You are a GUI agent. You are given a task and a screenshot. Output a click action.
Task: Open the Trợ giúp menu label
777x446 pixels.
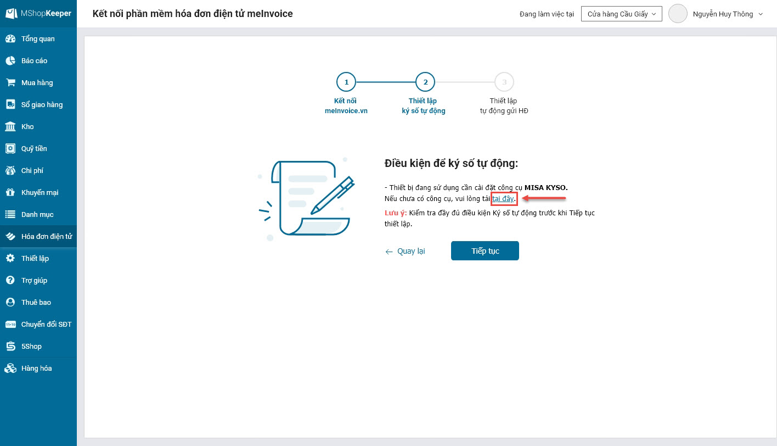point(34,281)
